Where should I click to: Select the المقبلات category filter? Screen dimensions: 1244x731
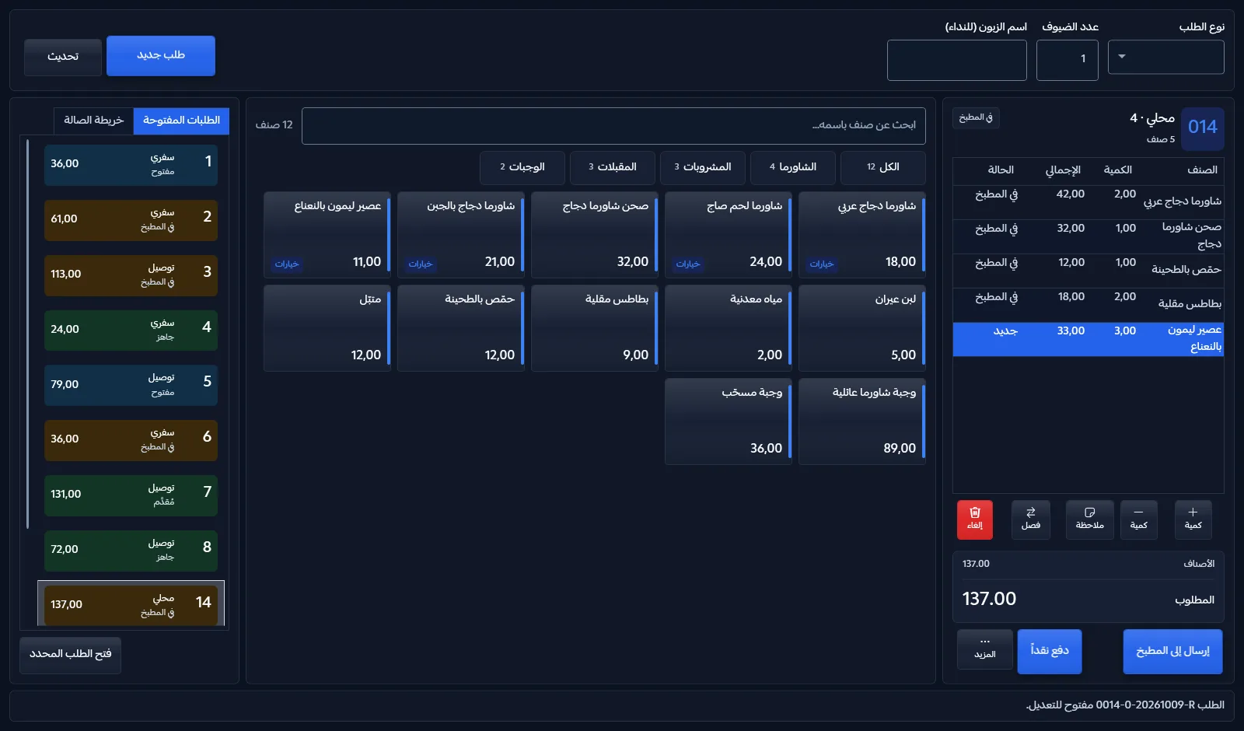click(613, 167)
